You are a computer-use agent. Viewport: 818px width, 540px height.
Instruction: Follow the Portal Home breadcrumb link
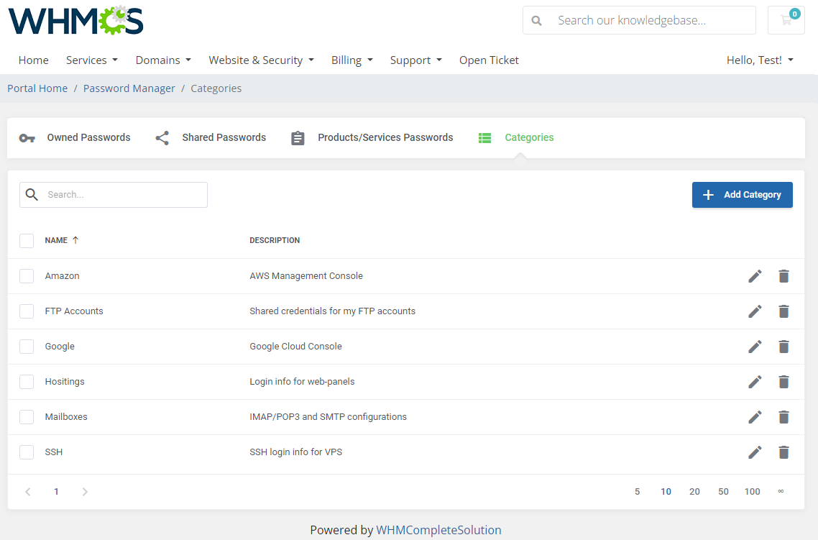point(37,88)
